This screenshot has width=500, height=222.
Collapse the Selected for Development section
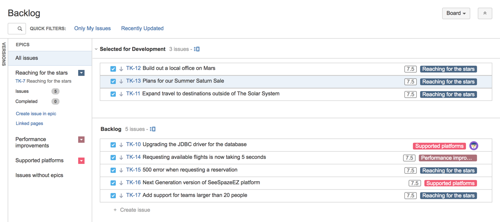click(x=96, y=50)
